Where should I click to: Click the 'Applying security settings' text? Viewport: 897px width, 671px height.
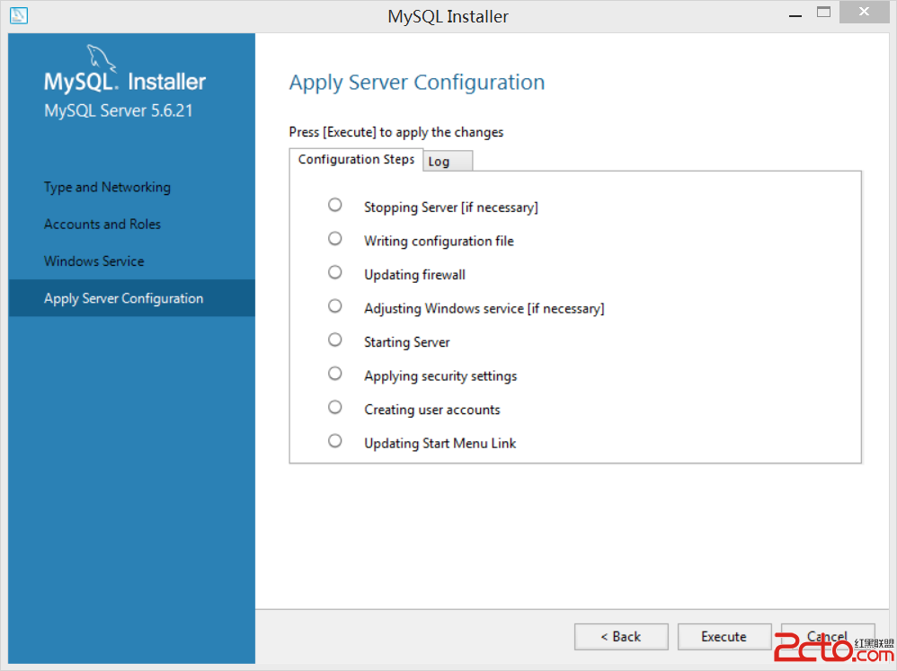point(440,376)
